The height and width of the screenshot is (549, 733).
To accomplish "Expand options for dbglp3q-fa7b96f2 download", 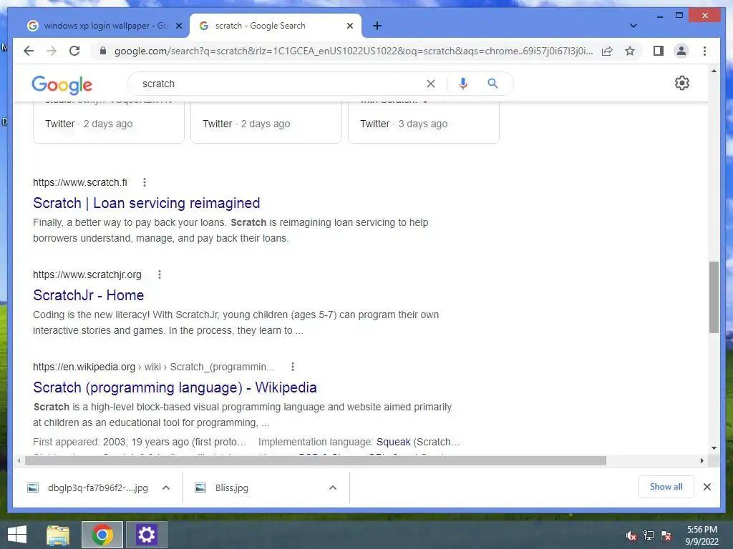I will point(166,488).
